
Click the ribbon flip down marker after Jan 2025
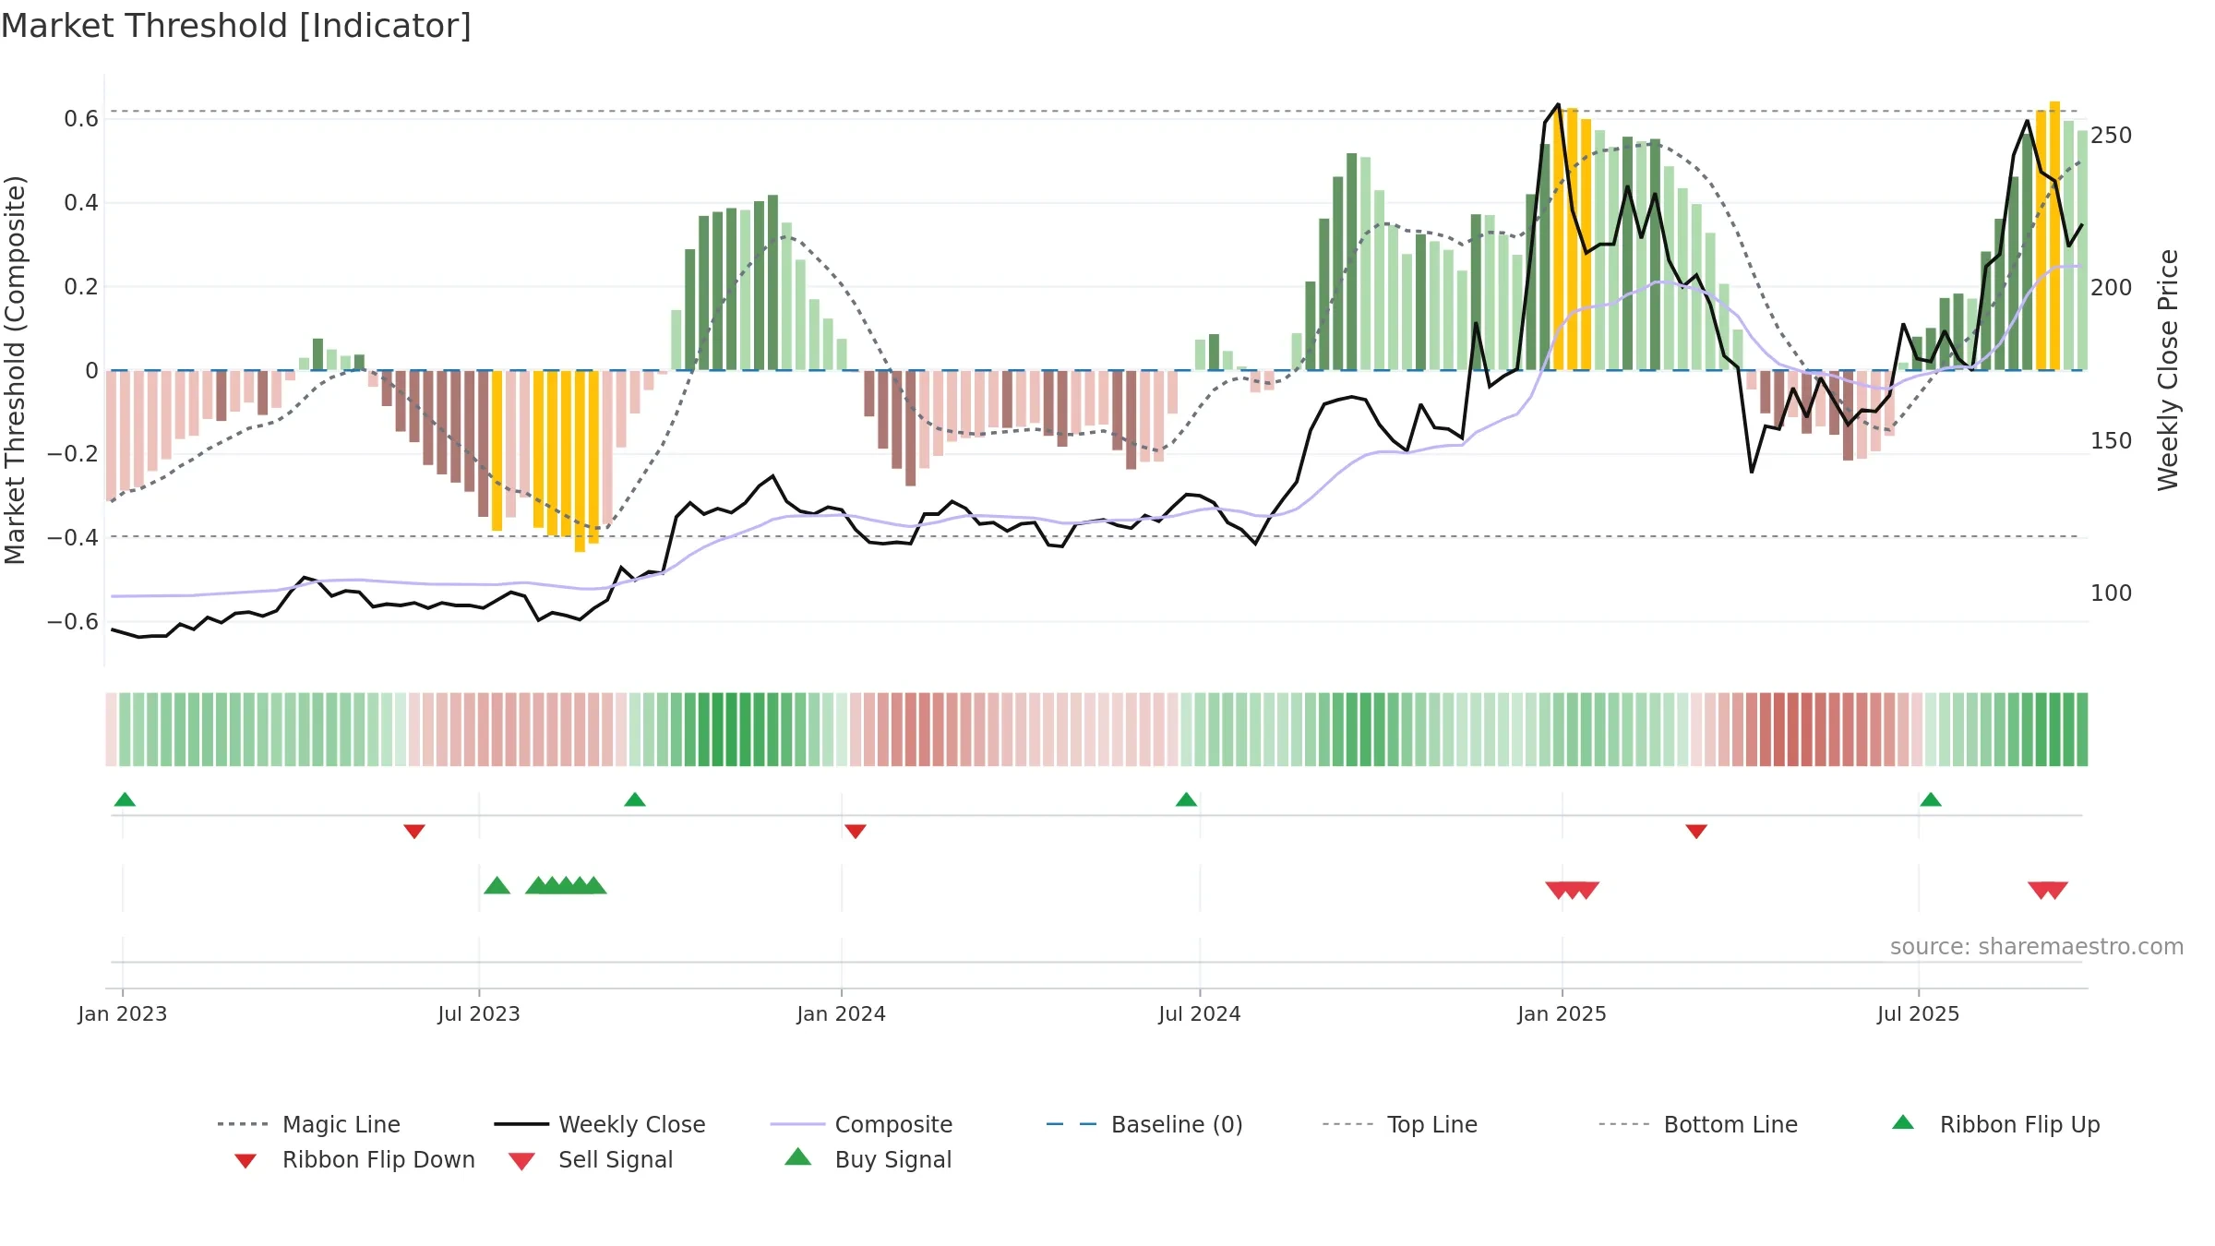(1696, 832)
